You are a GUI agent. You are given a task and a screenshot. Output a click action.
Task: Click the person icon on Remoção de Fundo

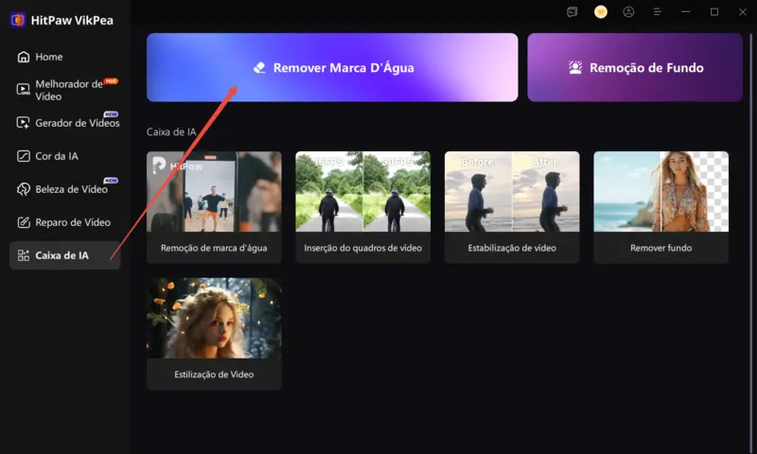575,67
